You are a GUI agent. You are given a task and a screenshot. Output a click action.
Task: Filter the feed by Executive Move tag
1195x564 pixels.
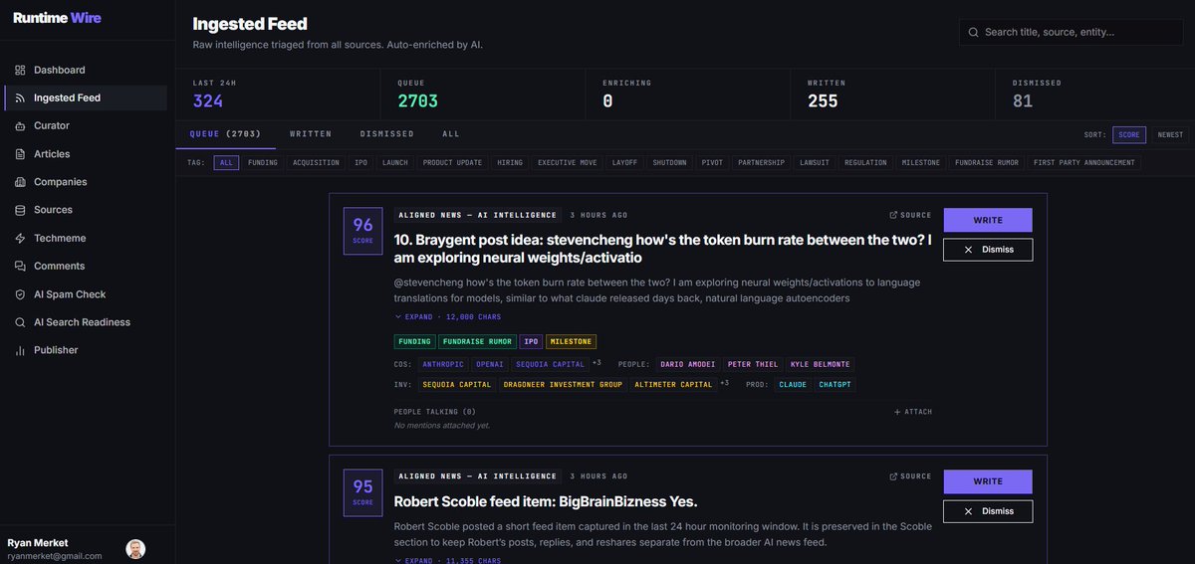(568, 162)
